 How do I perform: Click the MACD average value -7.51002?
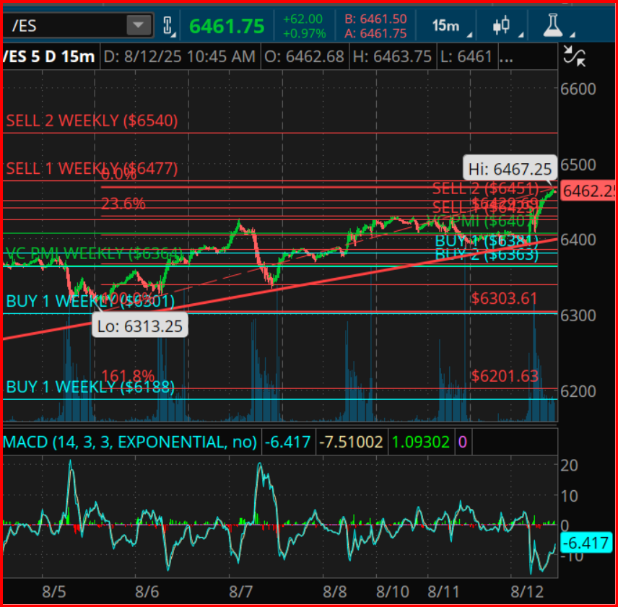tap(351, 442)
